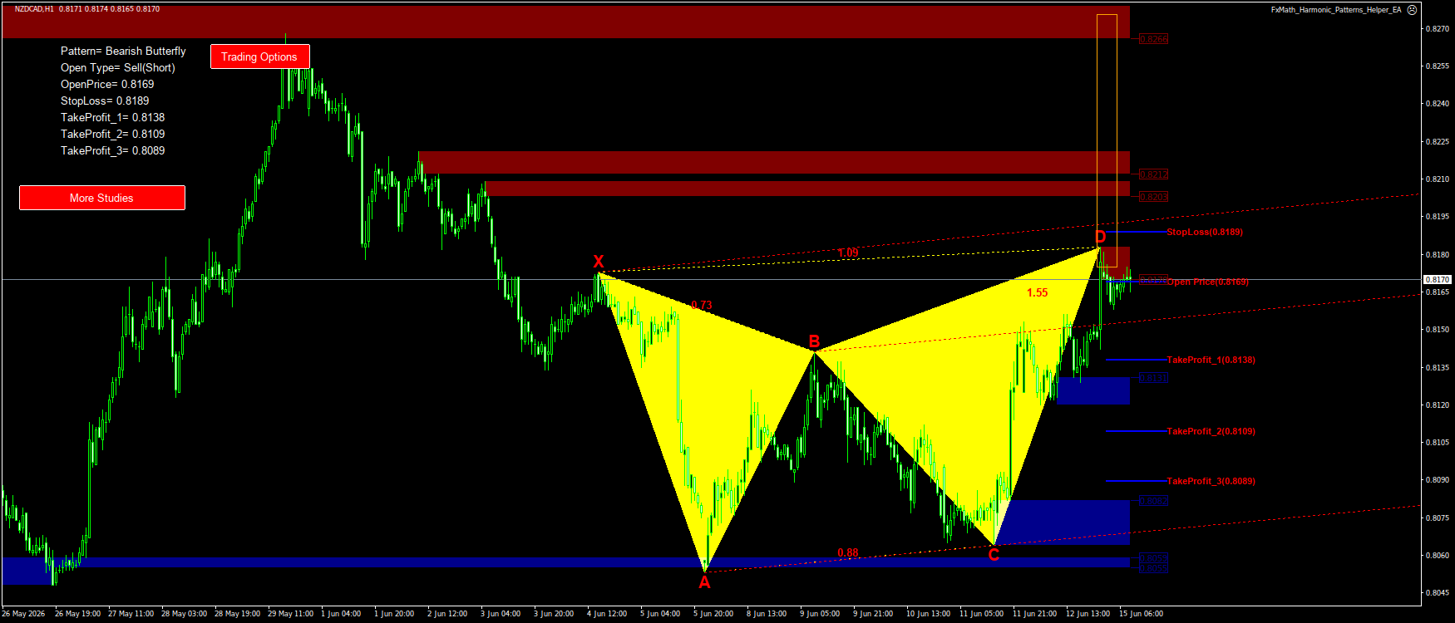
Task: Click 0.8270 on the price axis
Action: pyautogui.click(x=1438, y=28)
